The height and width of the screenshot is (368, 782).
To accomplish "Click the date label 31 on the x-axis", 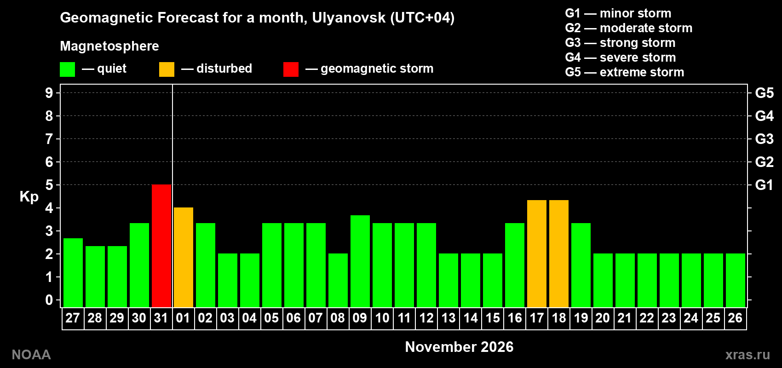I will pos(161,318).
